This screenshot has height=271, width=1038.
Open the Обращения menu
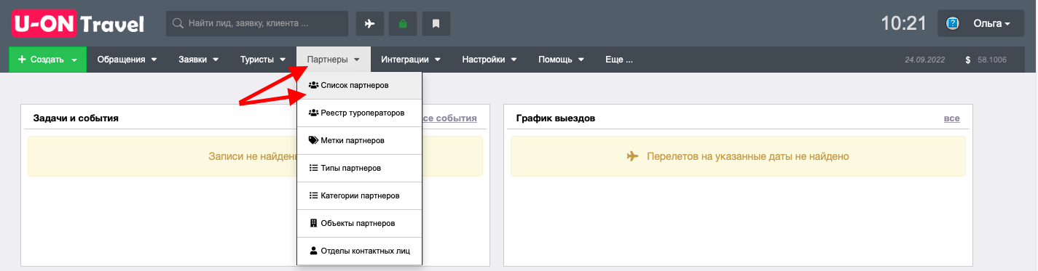(127, 60)
